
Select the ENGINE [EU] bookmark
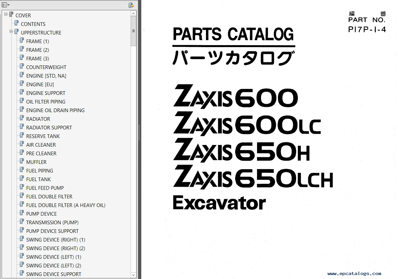click(40, 85)
